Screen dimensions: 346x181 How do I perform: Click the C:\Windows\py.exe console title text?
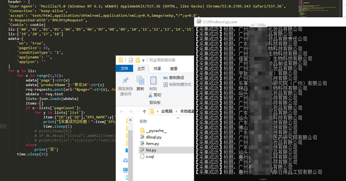pyautogui.click(x=220, y=22)
